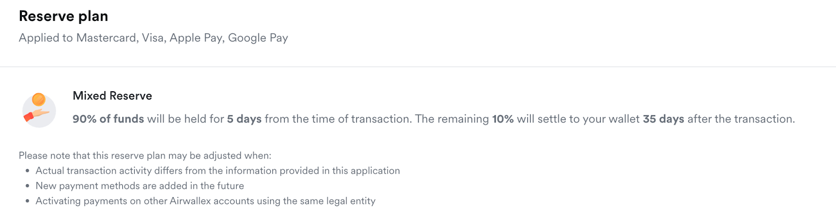Image resolution: width=836 pixels, height=221 pixels.
Task: Click the Mixed Reserve title
Action: coord(112,96)
